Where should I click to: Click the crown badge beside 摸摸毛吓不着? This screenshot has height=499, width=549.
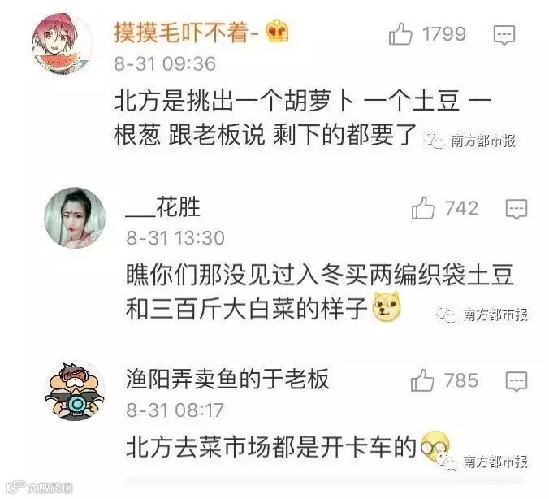pyautogui.click(x=277, y=31)
